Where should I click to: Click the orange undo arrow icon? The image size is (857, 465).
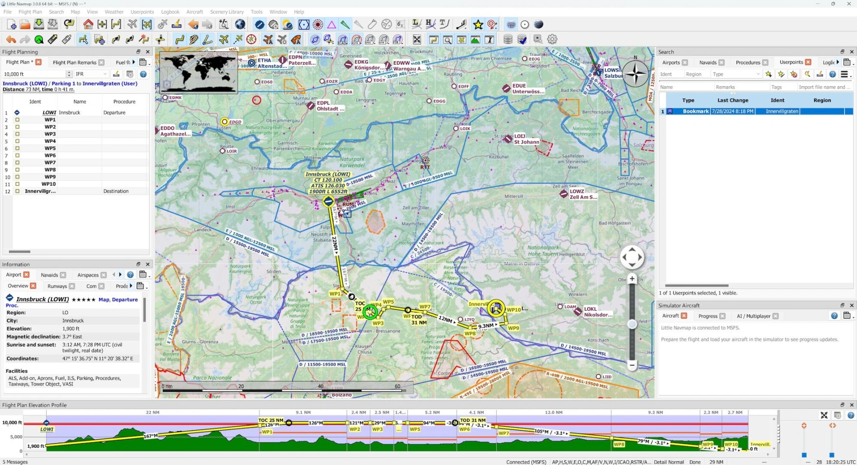click(x=10, y=40)
